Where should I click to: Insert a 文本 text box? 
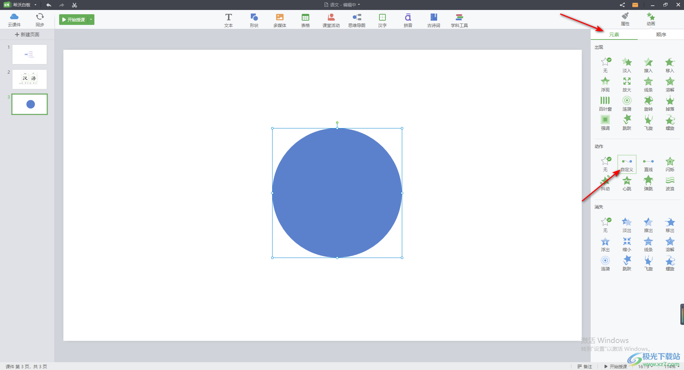click(228, 20)
